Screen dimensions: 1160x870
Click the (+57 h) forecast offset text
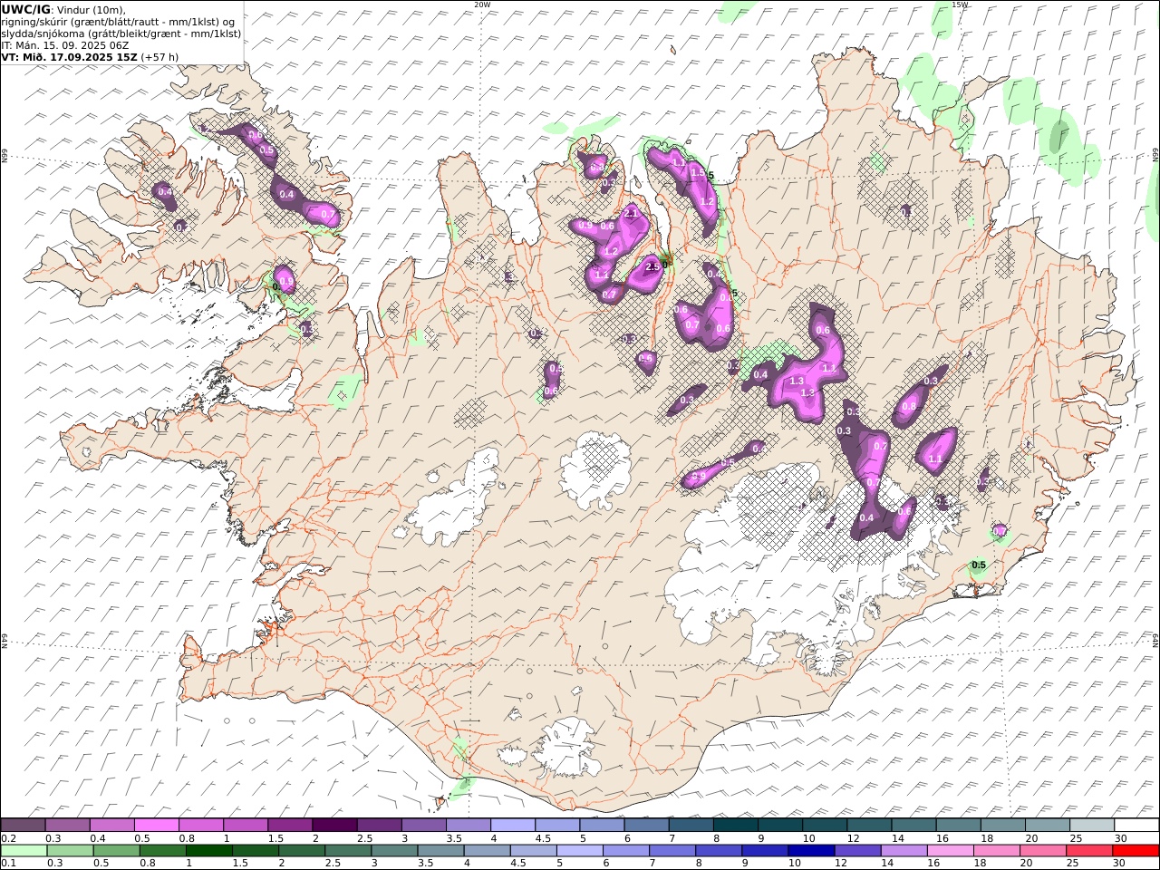(x=159, y=56)
